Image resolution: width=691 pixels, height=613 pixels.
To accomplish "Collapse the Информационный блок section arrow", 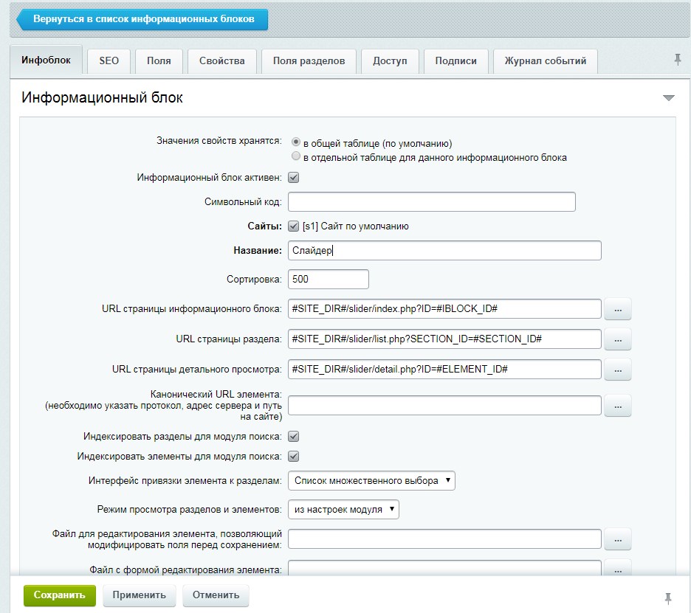I will click(x=669, y=98).
